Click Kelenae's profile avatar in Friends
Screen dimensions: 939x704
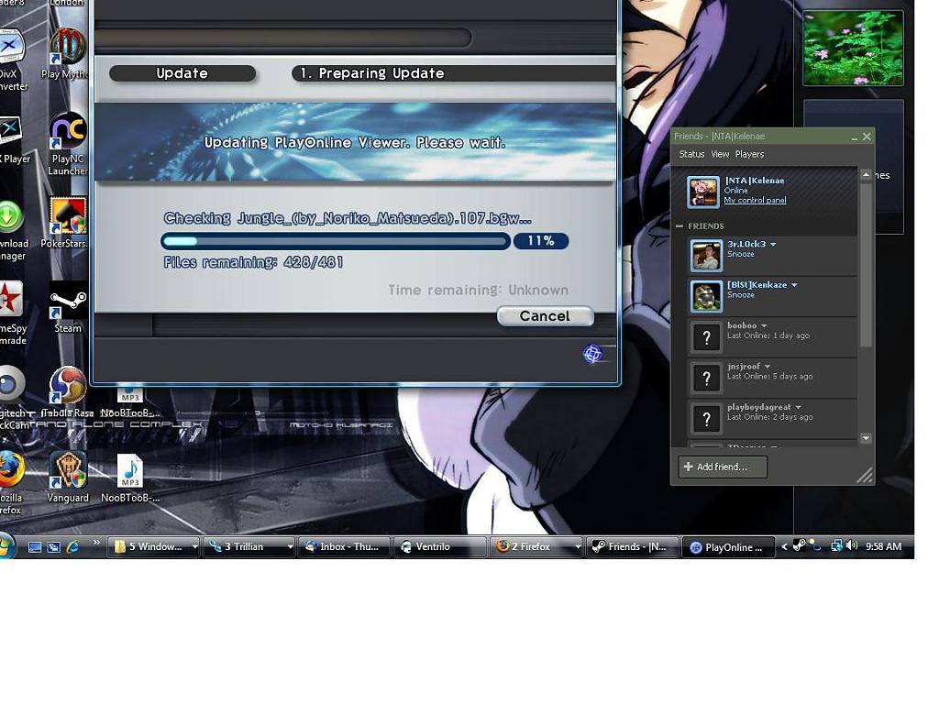(x=703, y=192)
